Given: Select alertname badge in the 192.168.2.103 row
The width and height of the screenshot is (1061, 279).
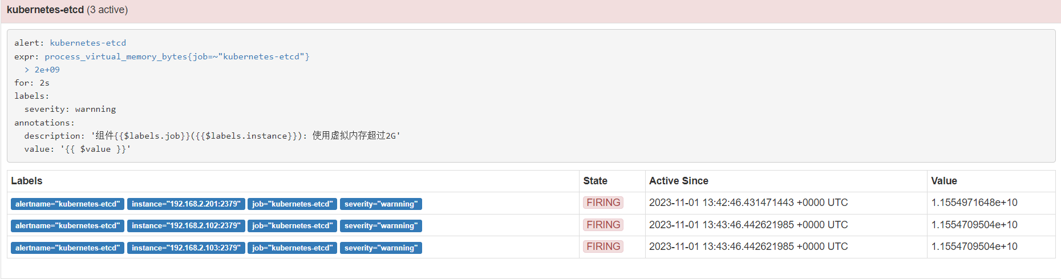Looking at the screenshot, I should tap(67, 248).
